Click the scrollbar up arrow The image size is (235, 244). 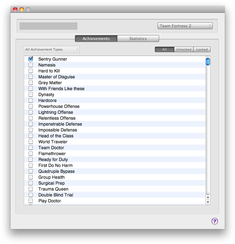pyautogui.click(x=208, y=197)
